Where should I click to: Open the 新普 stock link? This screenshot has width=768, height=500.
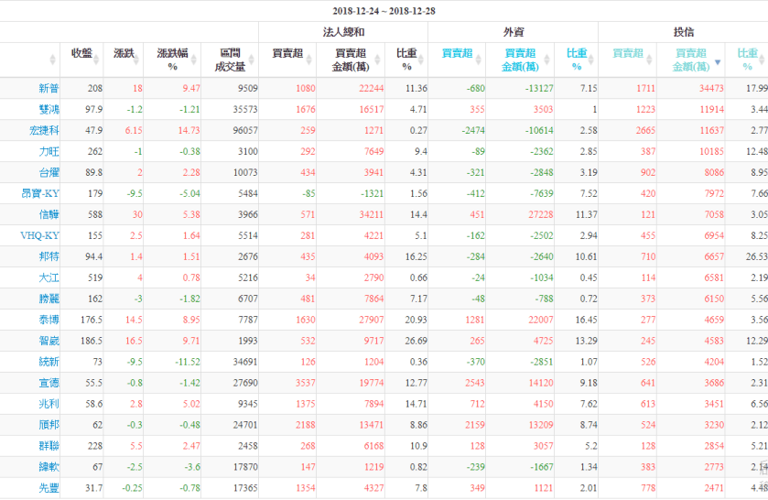click(x=49, y=89)
